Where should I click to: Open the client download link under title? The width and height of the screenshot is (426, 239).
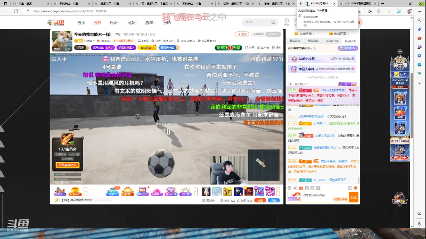263,48
